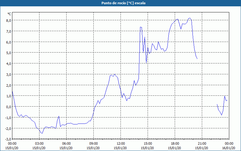Image resolution: width=241 pixels, height=151 pixels.
Task: Click the 15:00 time label
Action: coord(148,144)
